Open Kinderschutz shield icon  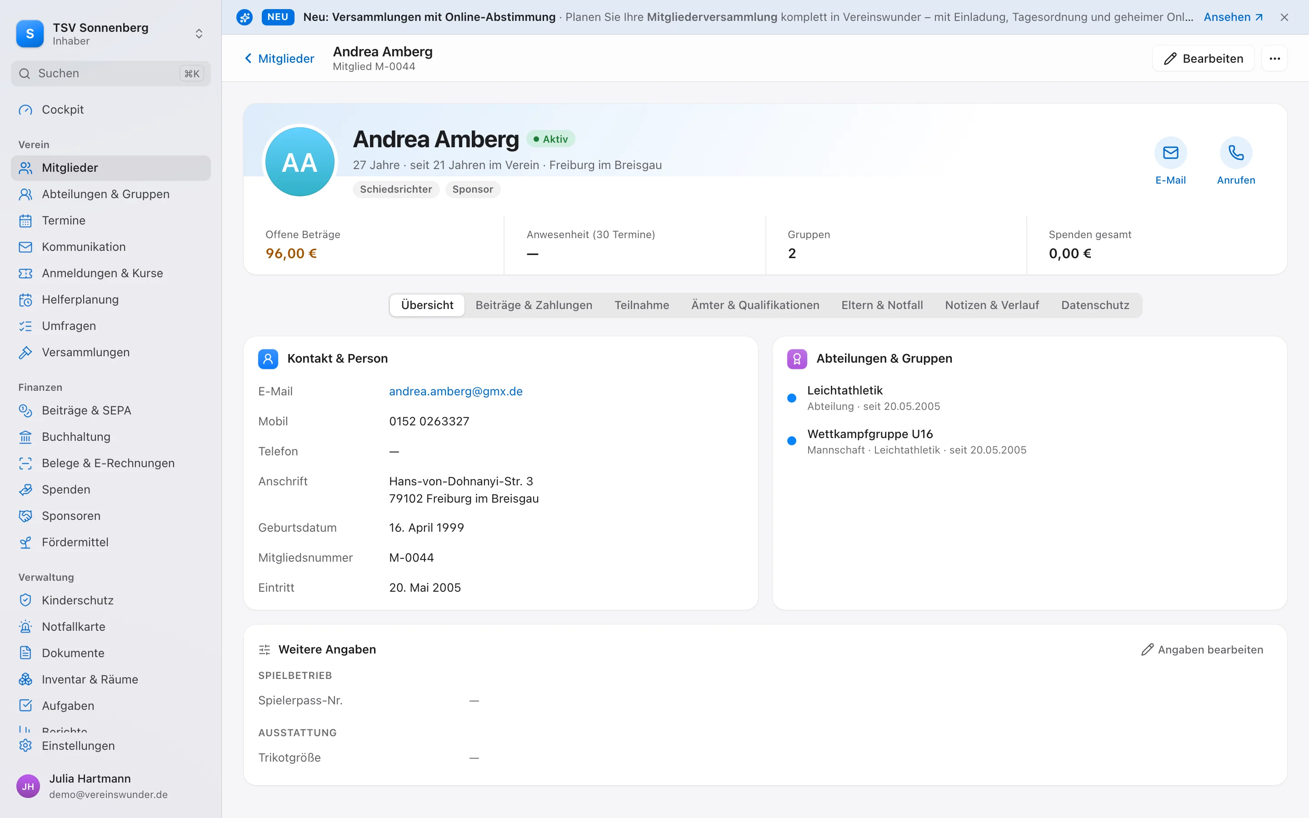point(25,600)
